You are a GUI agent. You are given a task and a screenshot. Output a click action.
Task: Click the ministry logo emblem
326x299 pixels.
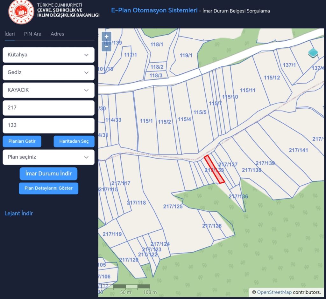pyautogui.click(x=21, y=12)
